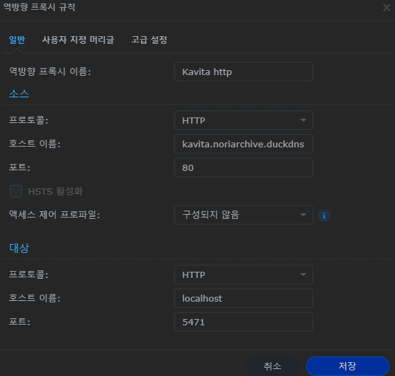Open the 대상 프로토콜 HTTP dropdown
Viewport: 395px width, 376px height.
244,275
